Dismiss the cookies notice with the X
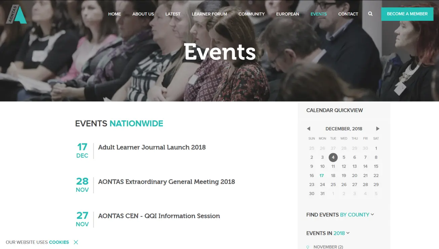 (x=76, y=242)
